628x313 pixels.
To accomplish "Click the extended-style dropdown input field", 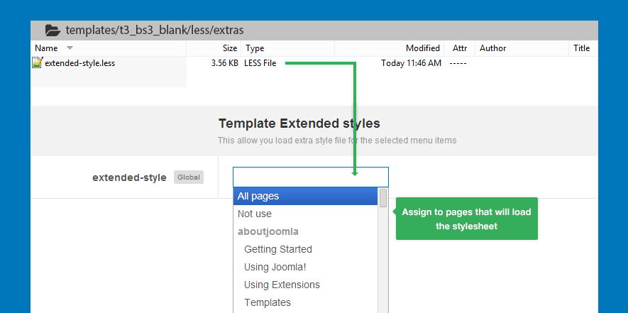I will pyautogui.click(x=310, y=177).
